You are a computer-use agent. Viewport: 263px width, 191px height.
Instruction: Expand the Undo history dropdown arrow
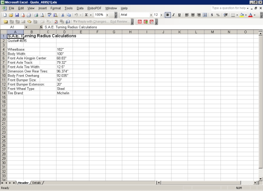[x=81, y=15]
